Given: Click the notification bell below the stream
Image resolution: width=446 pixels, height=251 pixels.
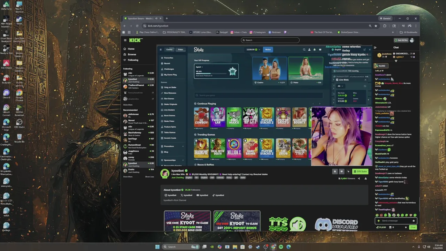Looking at the screenshot, I should pyautogui.click(x=335, y=171).
